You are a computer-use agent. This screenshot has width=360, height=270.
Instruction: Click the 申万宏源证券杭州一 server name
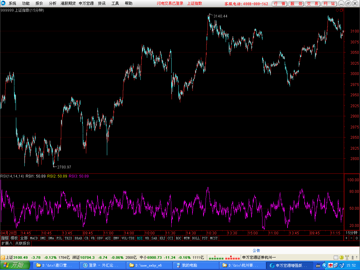click(x=259, y=257)
